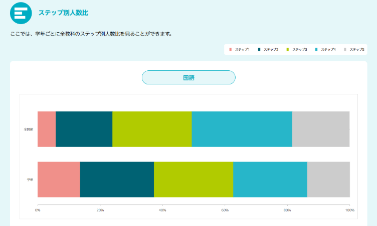Image resolution: width=377 pixels, height=226 pixels.
Task: Click the gray segment of the 全国値 bar
Action: [x=321, y=129]
